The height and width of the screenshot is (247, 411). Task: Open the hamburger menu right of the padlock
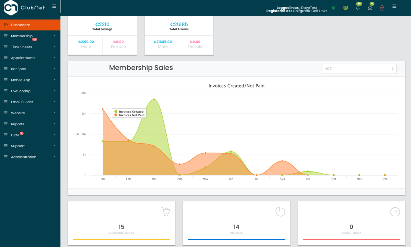coord(394,6)
